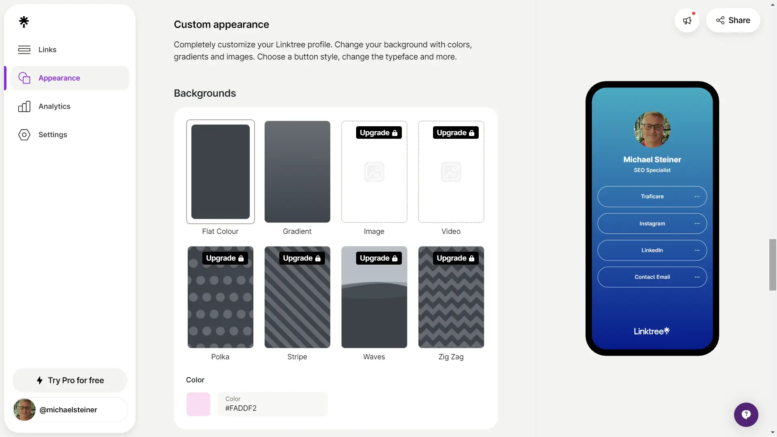Click Try Pro for free button

click(x=69, y=380)
